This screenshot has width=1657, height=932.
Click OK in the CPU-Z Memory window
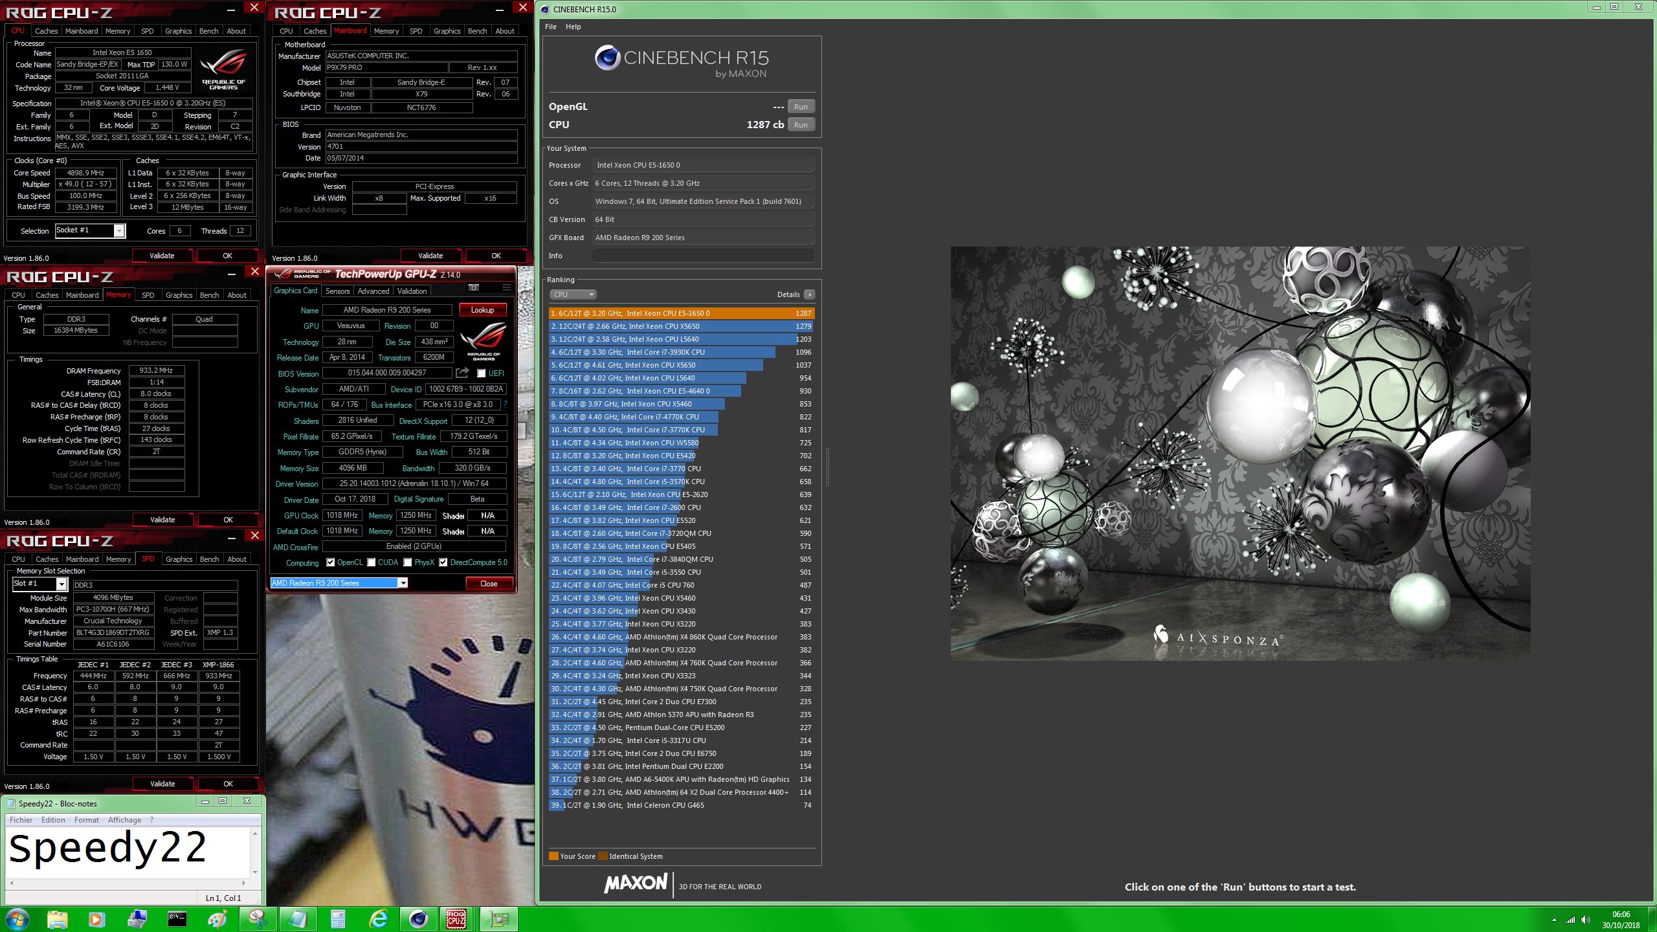[x=228, y=520]
